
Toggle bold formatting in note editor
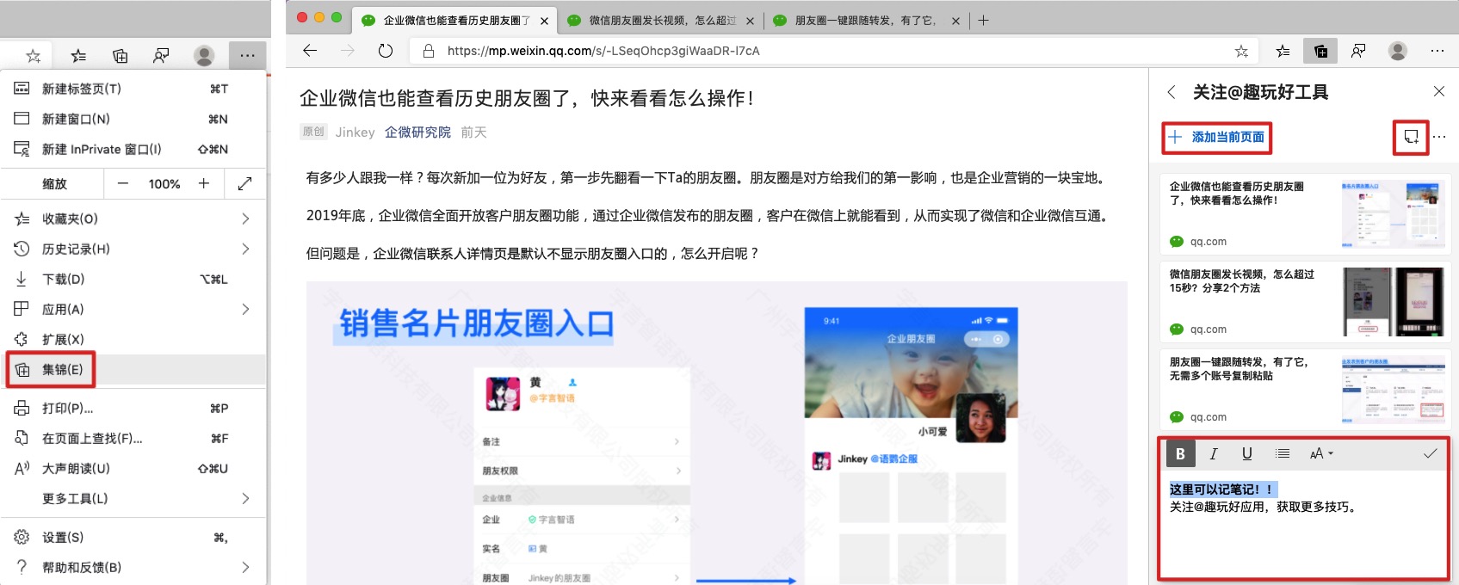click(1181, 453)
